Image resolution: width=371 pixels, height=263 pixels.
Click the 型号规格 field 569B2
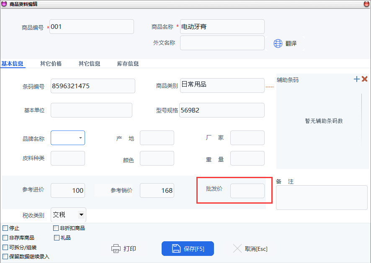tap(222, 110)
